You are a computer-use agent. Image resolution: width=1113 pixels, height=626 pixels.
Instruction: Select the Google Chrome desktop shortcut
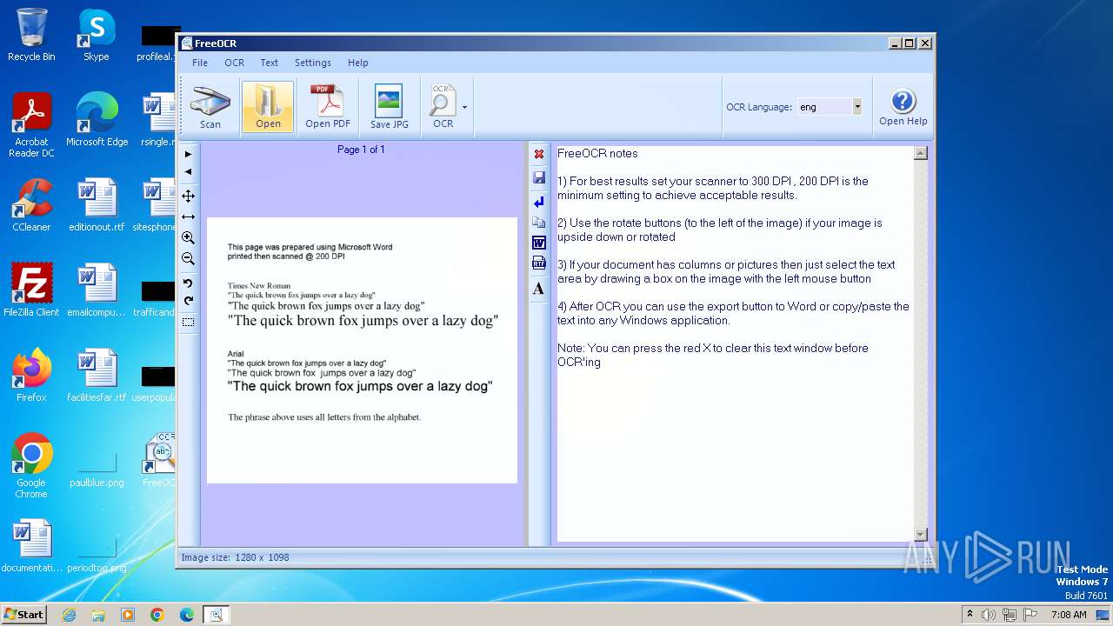point(31,466)
